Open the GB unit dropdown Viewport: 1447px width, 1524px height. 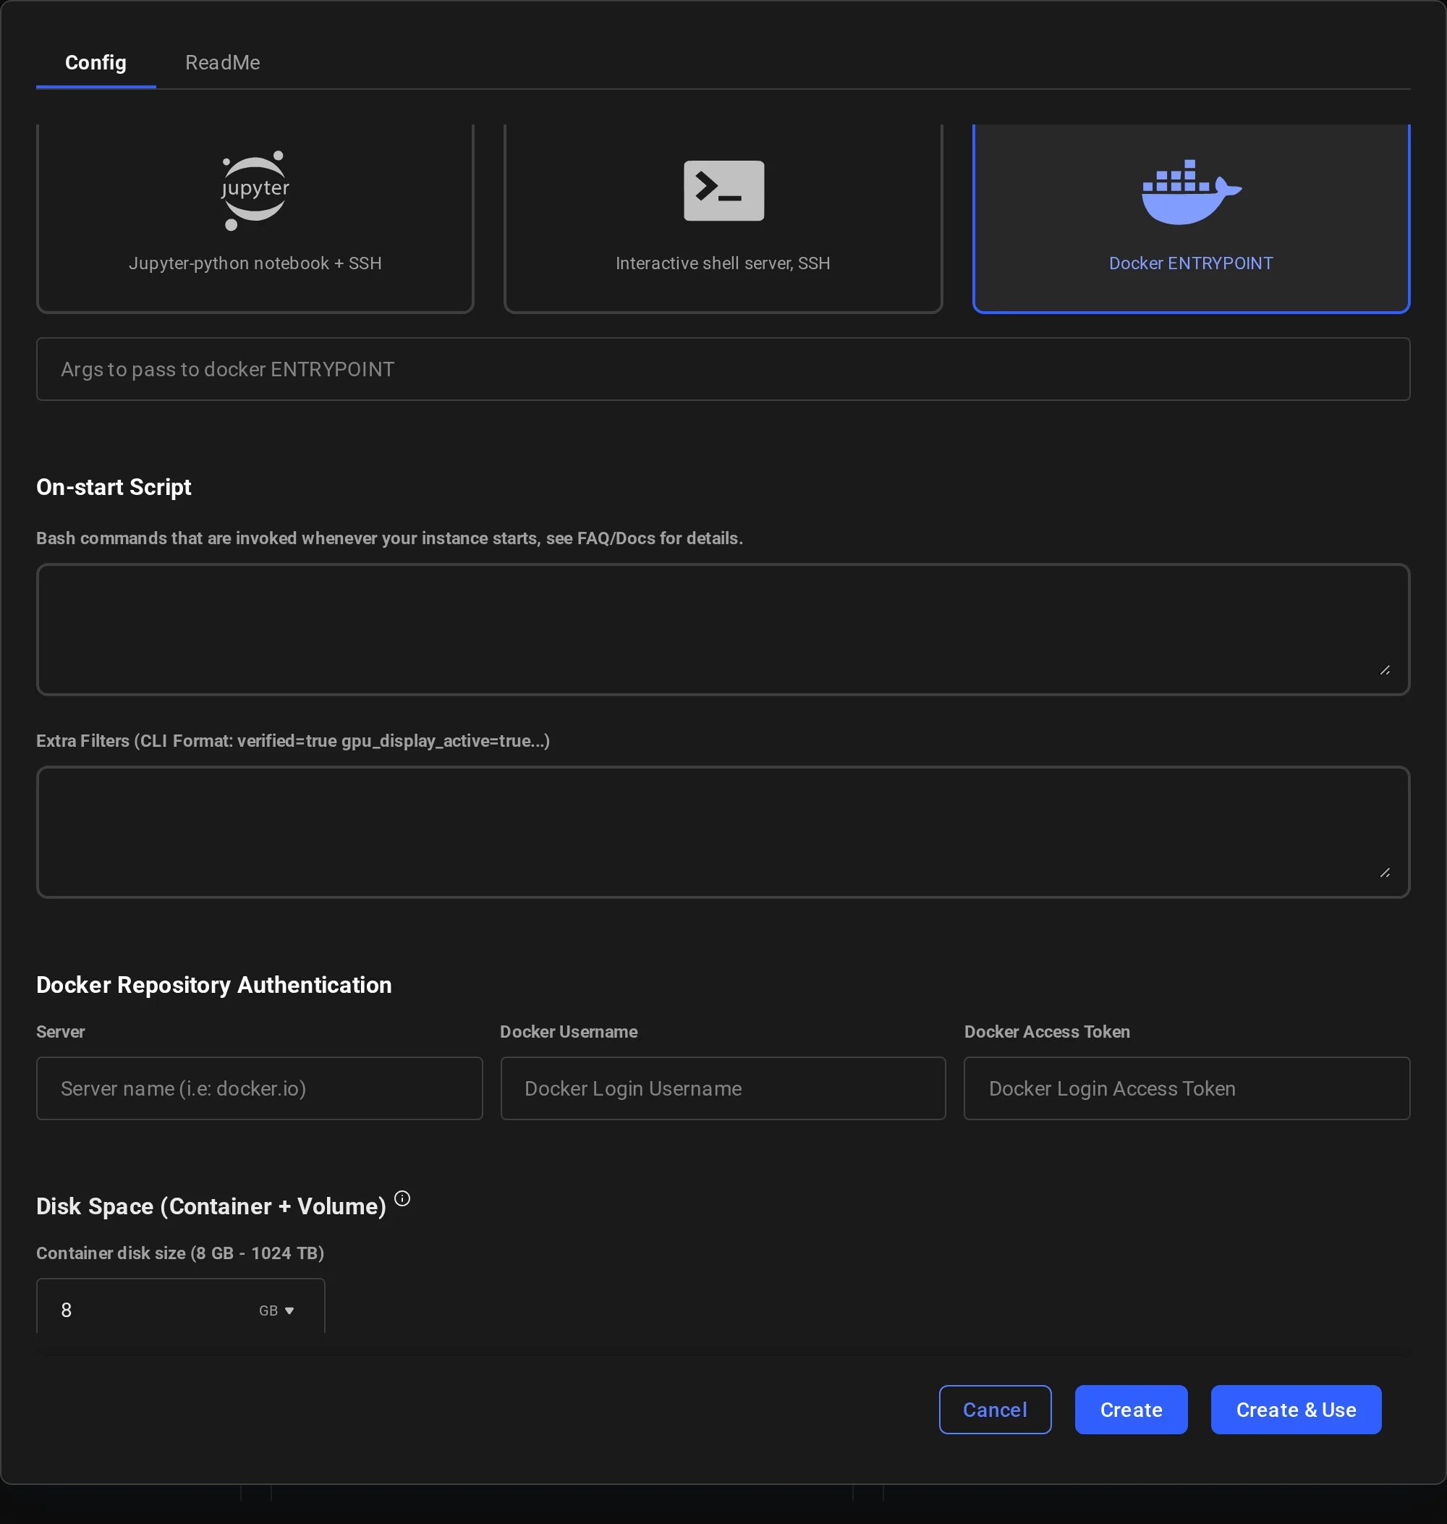point(277,1311)
